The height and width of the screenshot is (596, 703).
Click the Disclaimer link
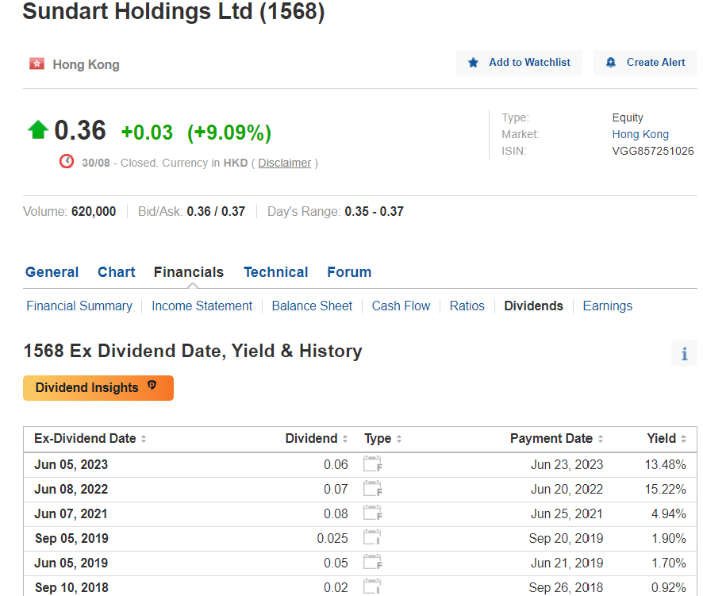point(284,163)
